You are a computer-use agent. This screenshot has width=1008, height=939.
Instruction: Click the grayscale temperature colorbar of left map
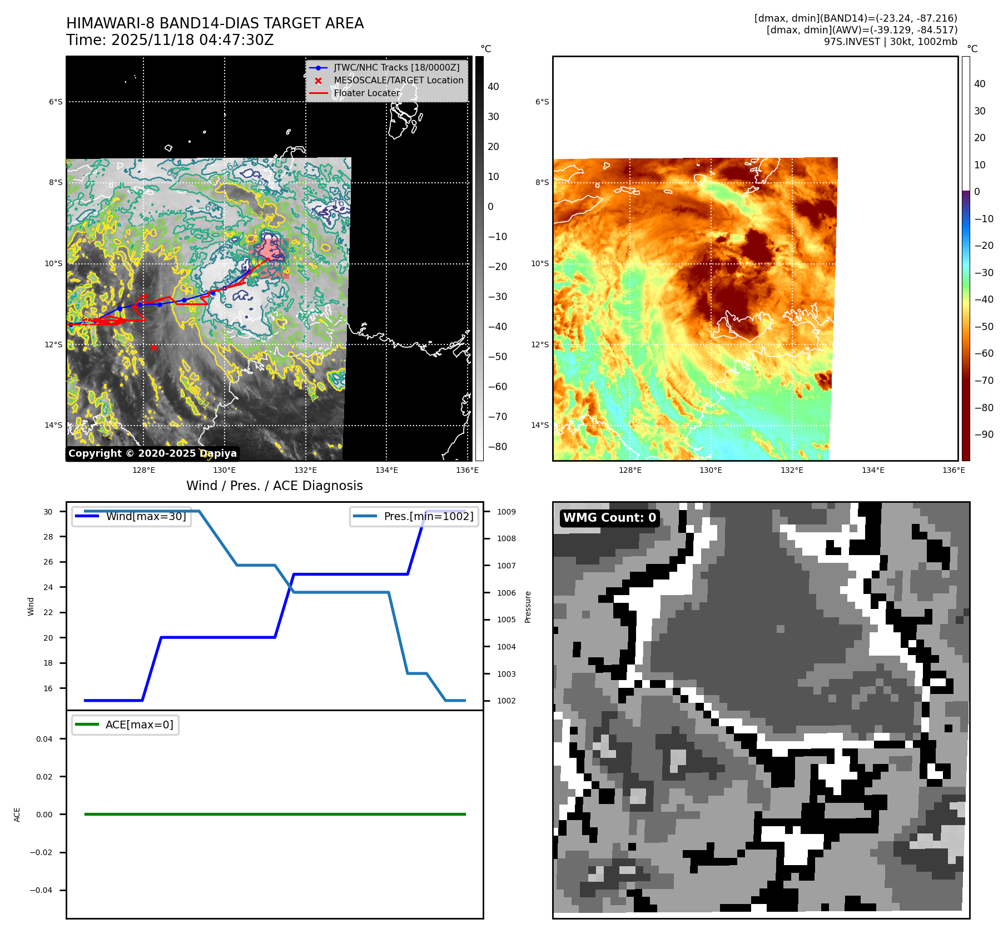pos(479,258)
